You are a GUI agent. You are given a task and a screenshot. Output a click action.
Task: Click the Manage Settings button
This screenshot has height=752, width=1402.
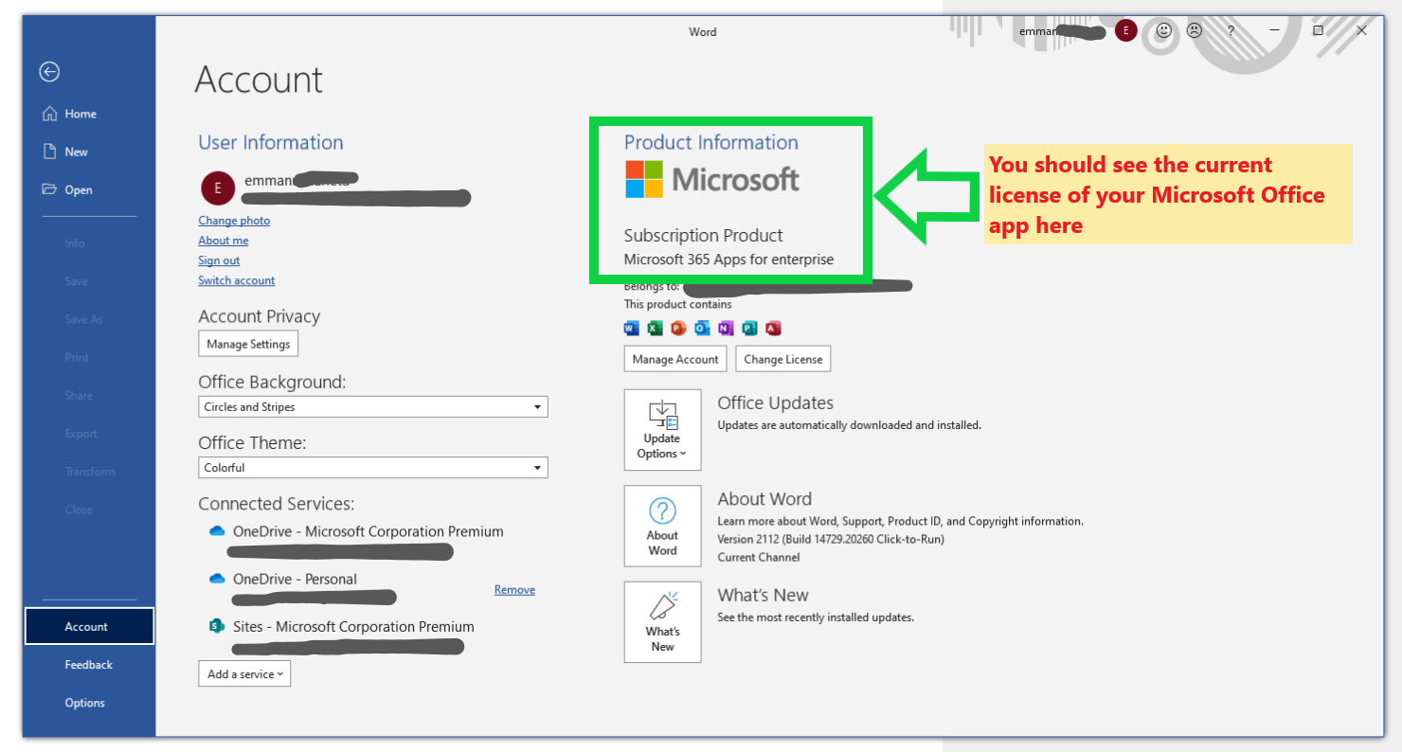point(248,344)
